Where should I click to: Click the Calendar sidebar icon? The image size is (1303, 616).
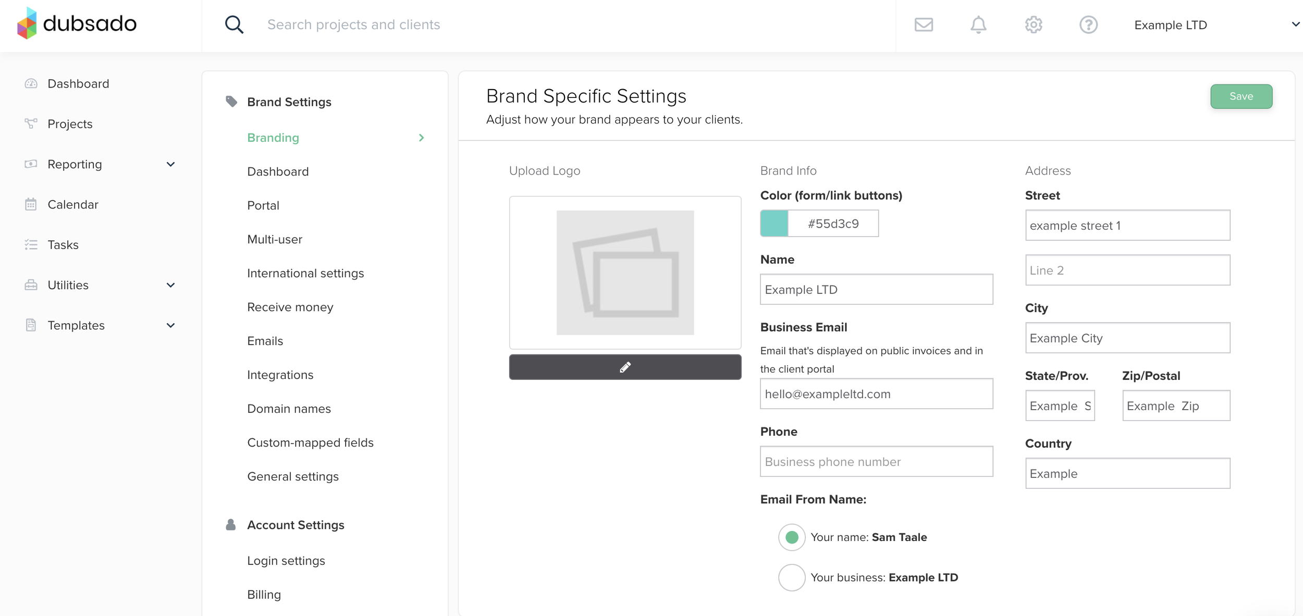(31, 204)
